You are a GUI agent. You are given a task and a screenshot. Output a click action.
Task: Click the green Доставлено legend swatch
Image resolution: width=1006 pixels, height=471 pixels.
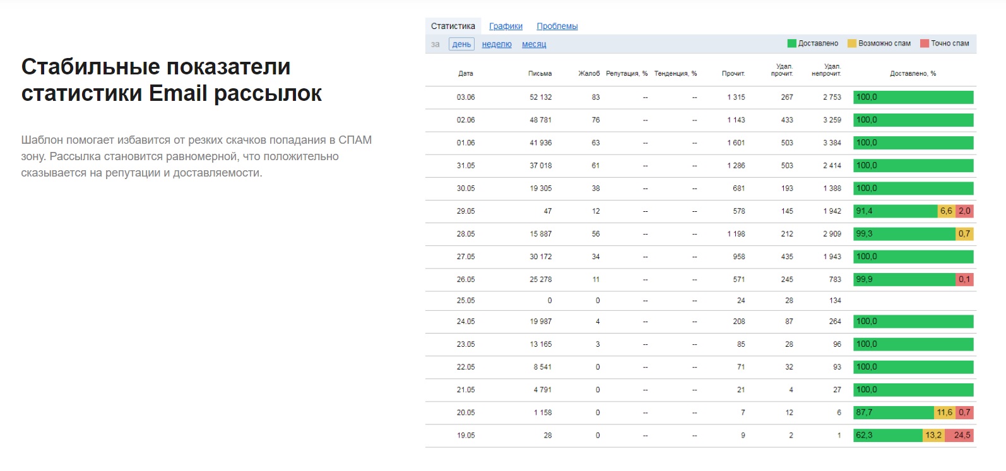pos(792,44)
